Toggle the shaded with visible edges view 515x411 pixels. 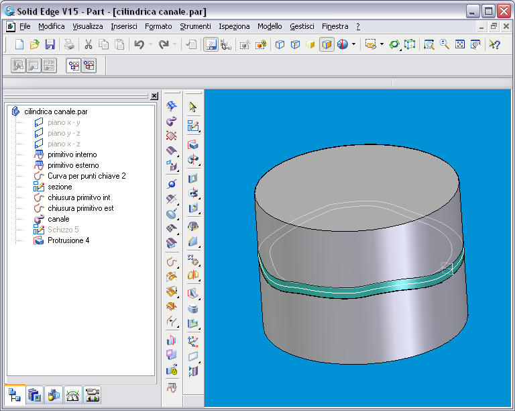[x=327, y=44]
